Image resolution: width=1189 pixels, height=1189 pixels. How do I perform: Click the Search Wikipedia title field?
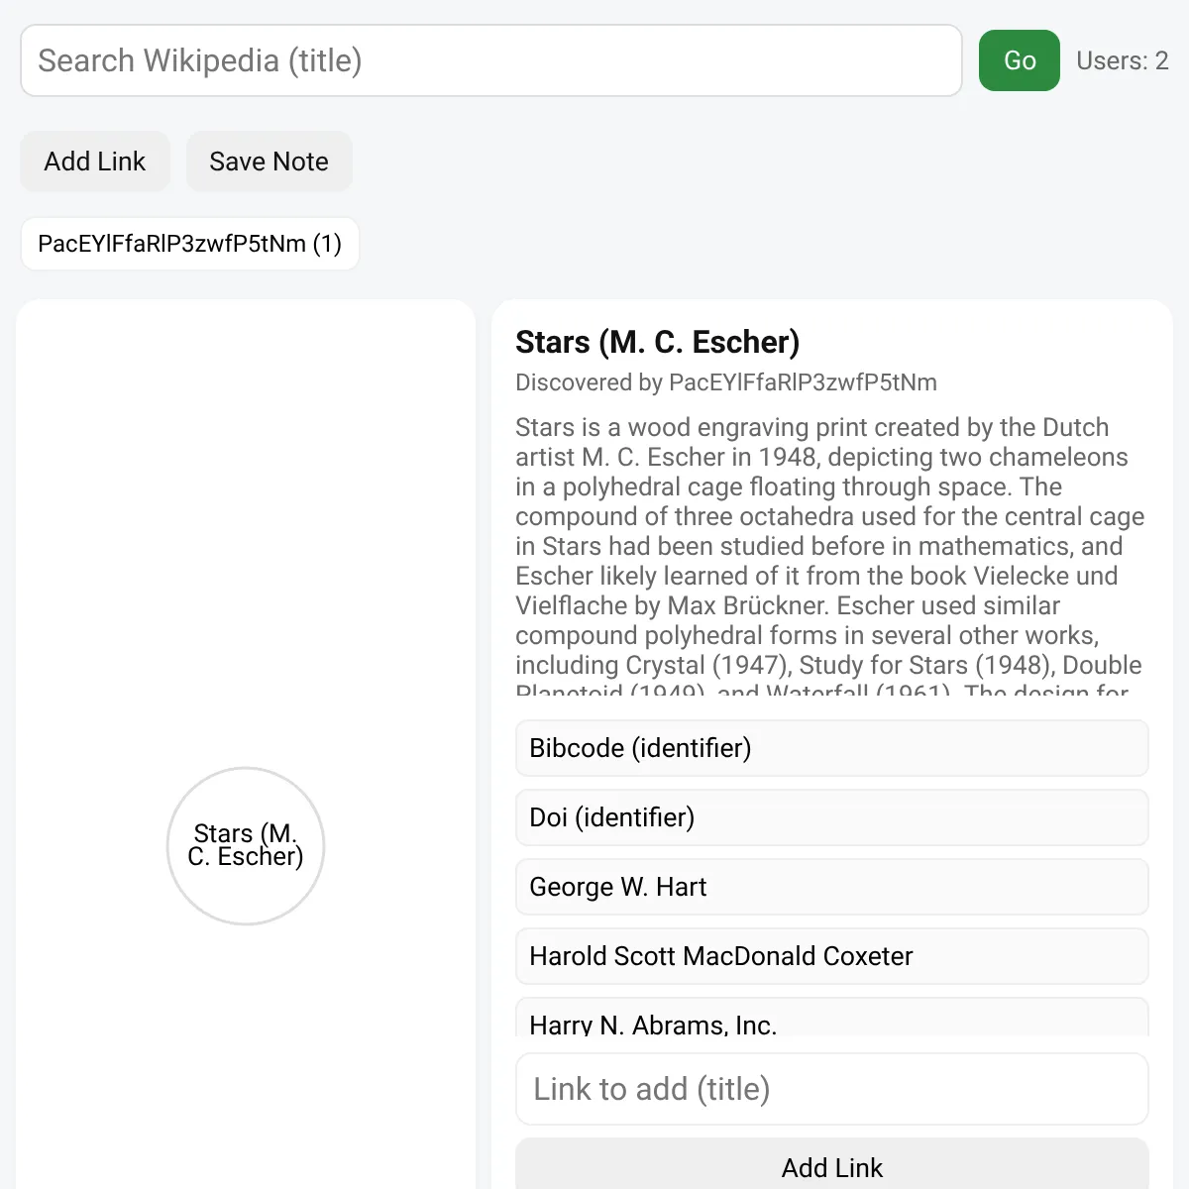(491, 60)
